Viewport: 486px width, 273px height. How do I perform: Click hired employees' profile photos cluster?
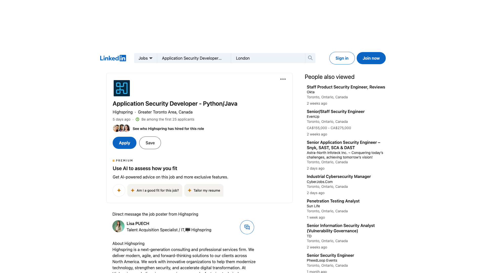tap(121, 128)
